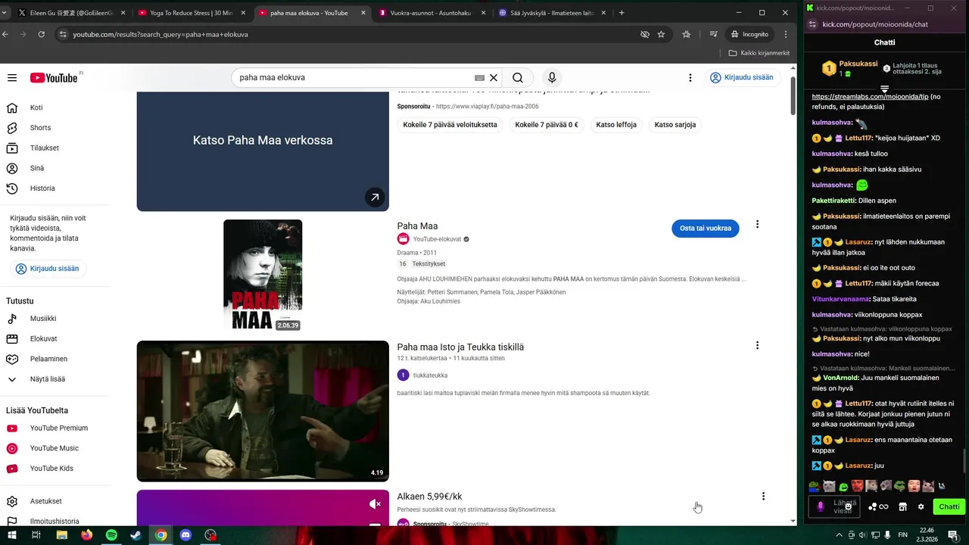
Task: Click Kirjaudu sisään in the YouTube header
Action: click(x=741, y=77)
